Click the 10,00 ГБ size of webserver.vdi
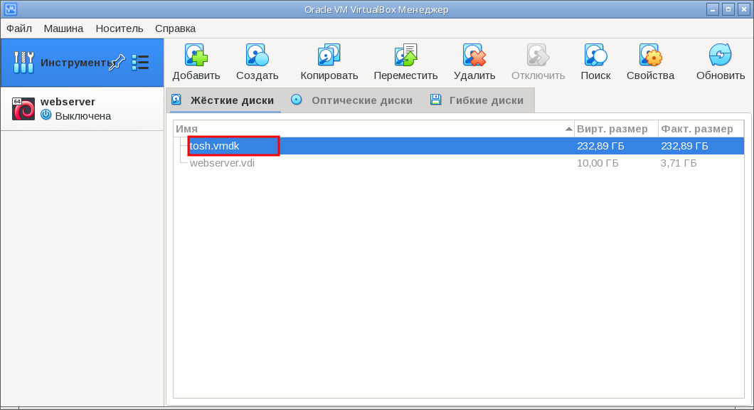This screenshot has height=410, width=754. tap(598, 163)
